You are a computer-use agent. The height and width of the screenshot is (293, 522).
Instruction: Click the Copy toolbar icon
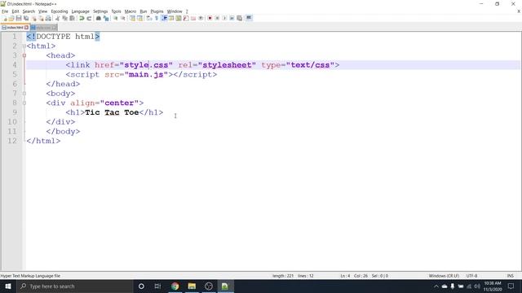[x=64, y=18]
